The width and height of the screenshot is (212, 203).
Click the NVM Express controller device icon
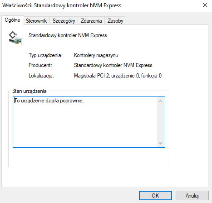click(x=15, y=38)
